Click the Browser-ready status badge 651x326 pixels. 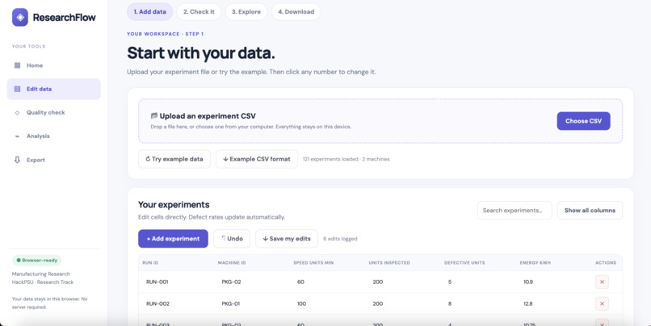pyautogui.click(x=36, y=261)
